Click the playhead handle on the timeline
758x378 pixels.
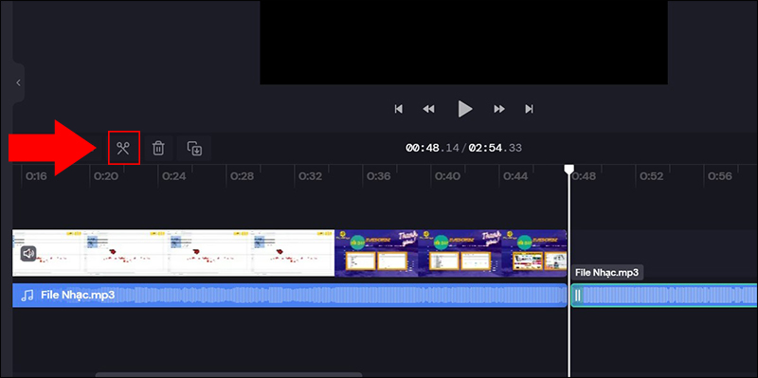click(x=569, y=170)
